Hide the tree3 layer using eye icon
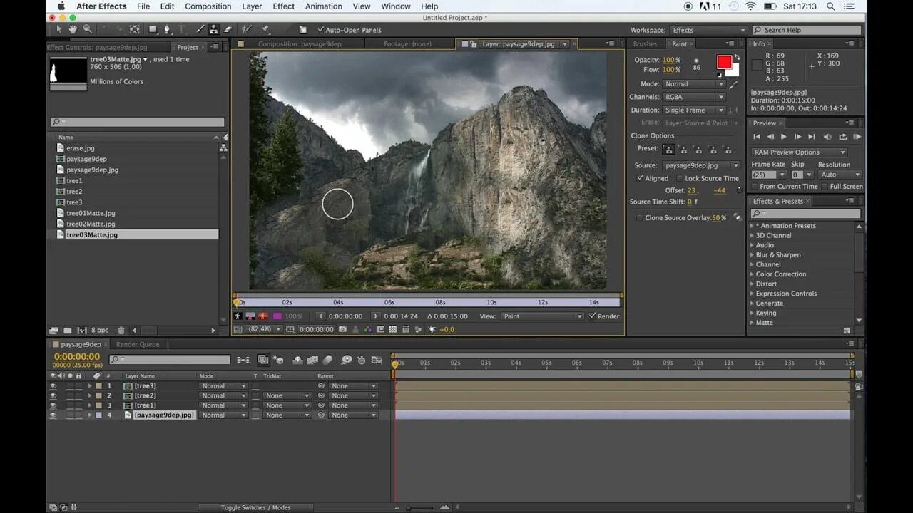The height and width of the screenshot is (513, 913). [x=53, y=386]
